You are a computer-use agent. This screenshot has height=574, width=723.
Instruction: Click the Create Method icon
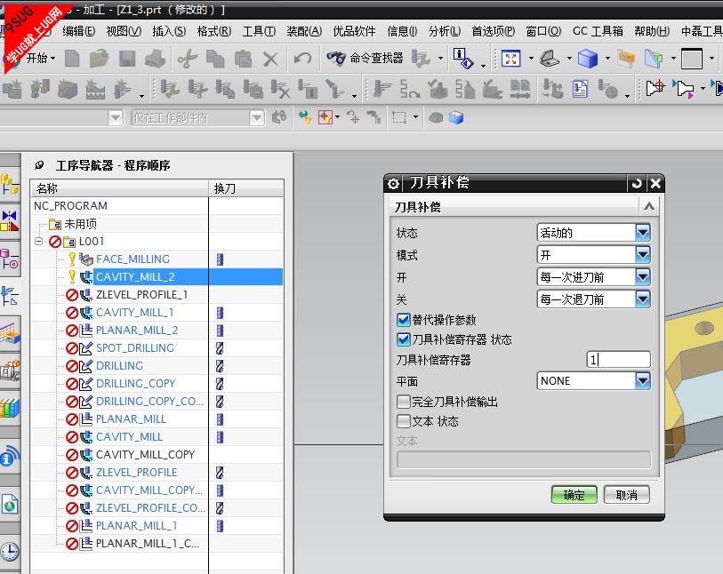(95, 90)
